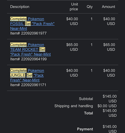This screenshot has width=125, height=133.
Task: Click the Qty column header
Action: pos(90,7)
